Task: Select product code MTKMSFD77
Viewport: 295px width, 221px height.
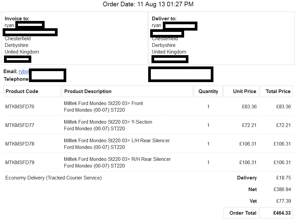Action: point(20,125)
